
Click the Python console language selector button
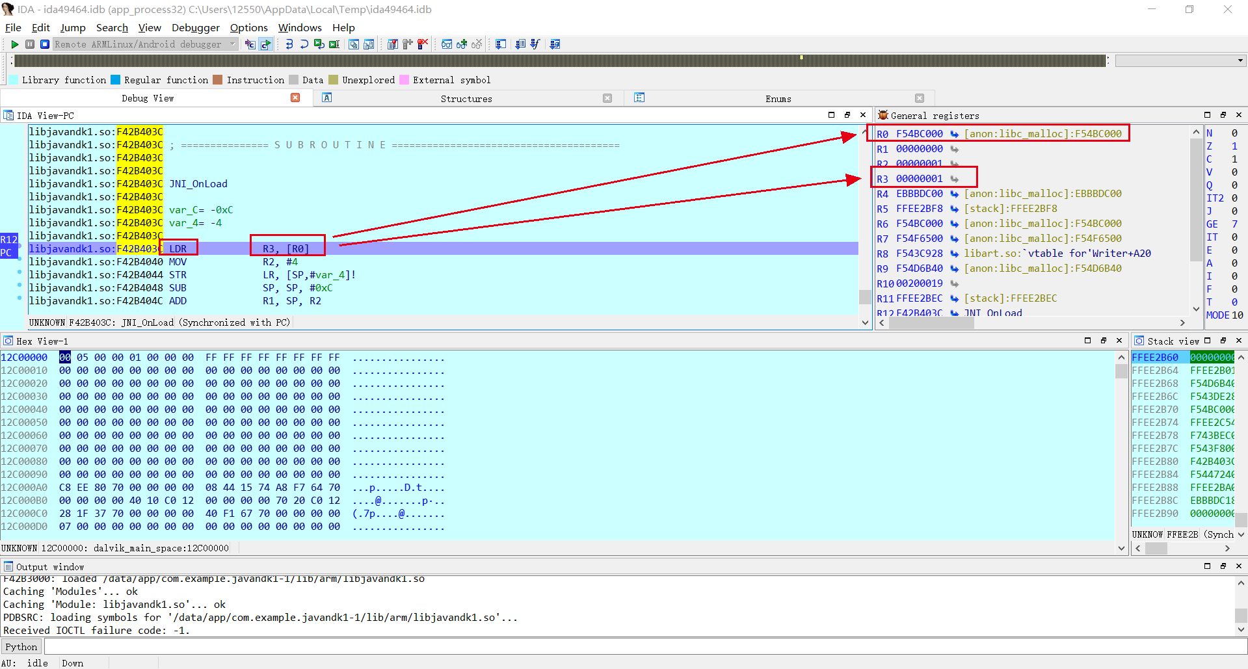pyautogui.click(x=21, y=647)
